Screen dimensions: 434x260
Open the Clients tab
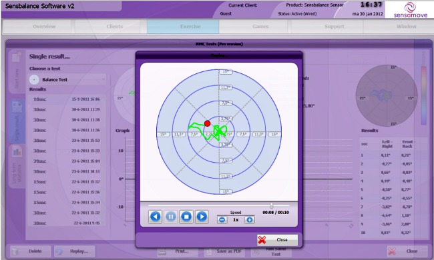[x=115, y=27]
